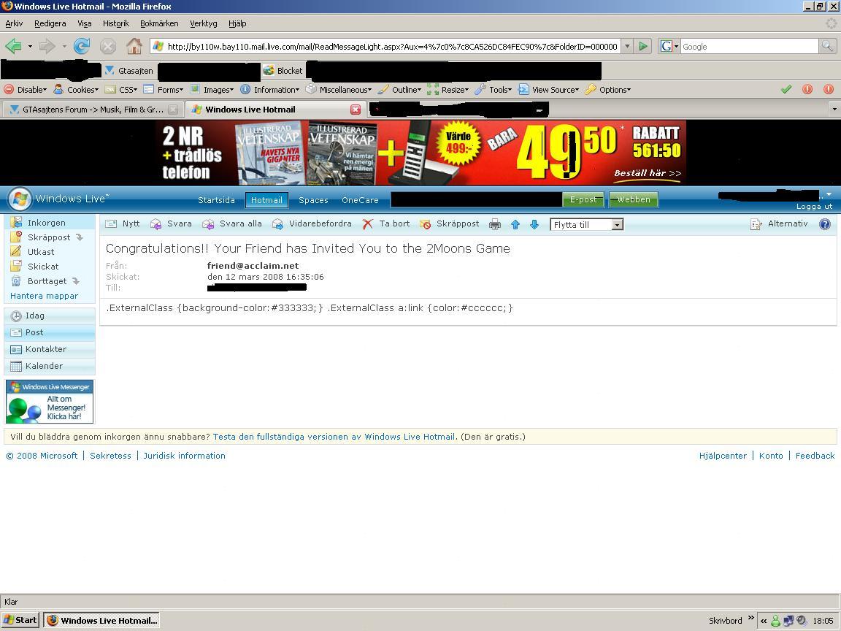841x631 pixels.
Task: Click the forward navigation arrow
Action: point(47,46)
